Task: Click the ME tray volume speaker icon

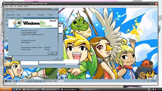Action: click(x=148, y=81)
